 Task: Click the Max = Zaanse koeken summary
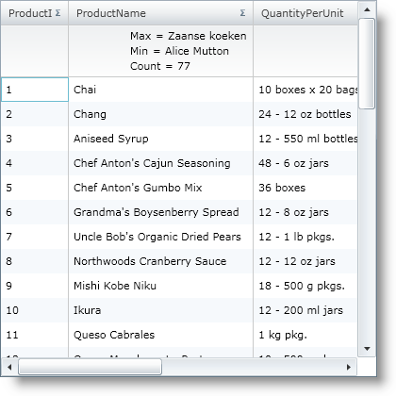[189, 36]
